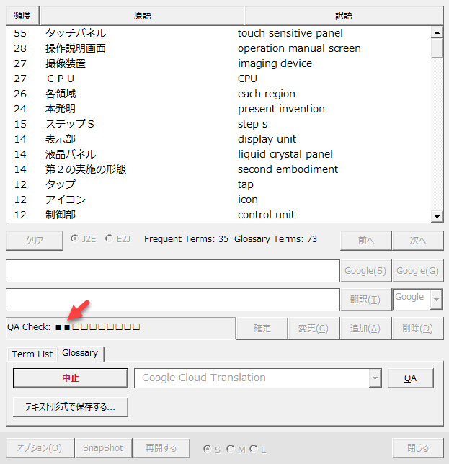449x464 pixels.
Task: Click the first search input field
Action: [172, 271]
